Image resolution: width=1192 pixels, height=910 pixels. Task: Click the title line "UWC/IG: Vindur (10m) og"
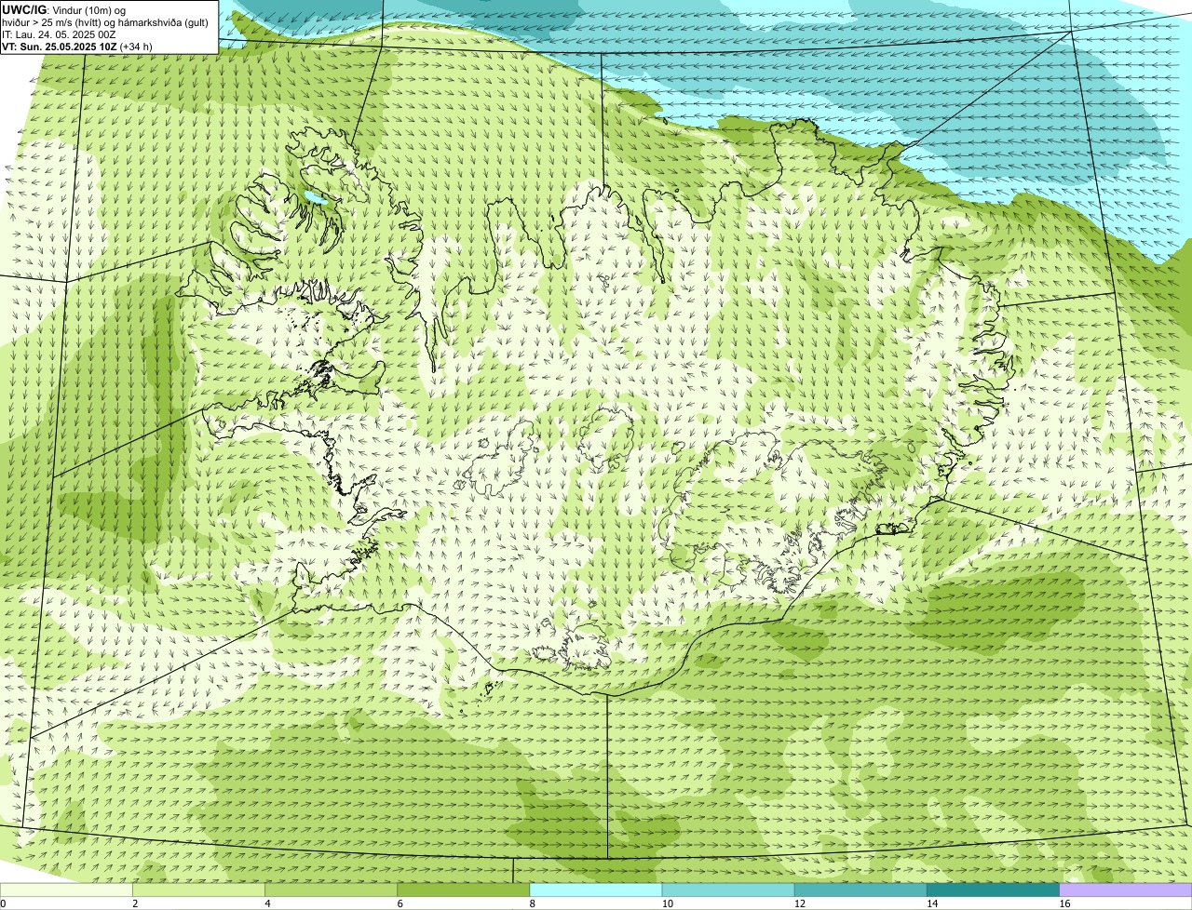tap(63, 9)
